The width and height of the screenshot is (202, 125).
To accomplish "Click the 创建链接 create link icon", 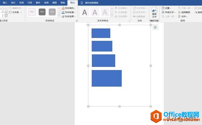I will click(x=134, y=16).
